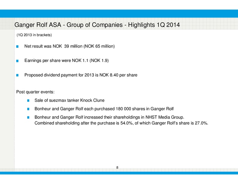
Task: Click the note '(1Q 2013 in brackets)'
Action: tap(34, 35)
